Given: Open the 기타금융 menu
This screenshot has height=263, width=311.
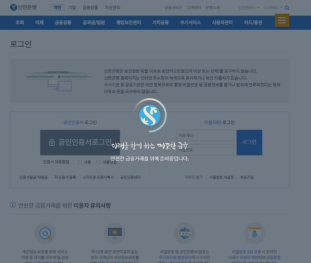Looking at the screenshot, I should [x=160, y=22].
